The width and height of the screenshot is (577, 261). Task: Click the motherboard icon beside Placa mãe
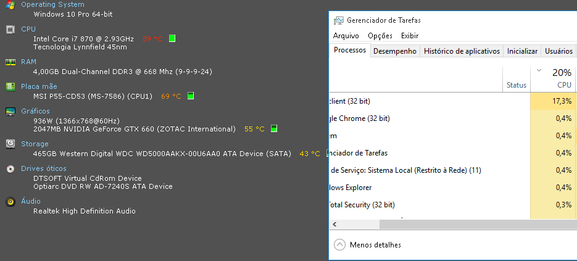pyautogui.click(x=10, y=87)
